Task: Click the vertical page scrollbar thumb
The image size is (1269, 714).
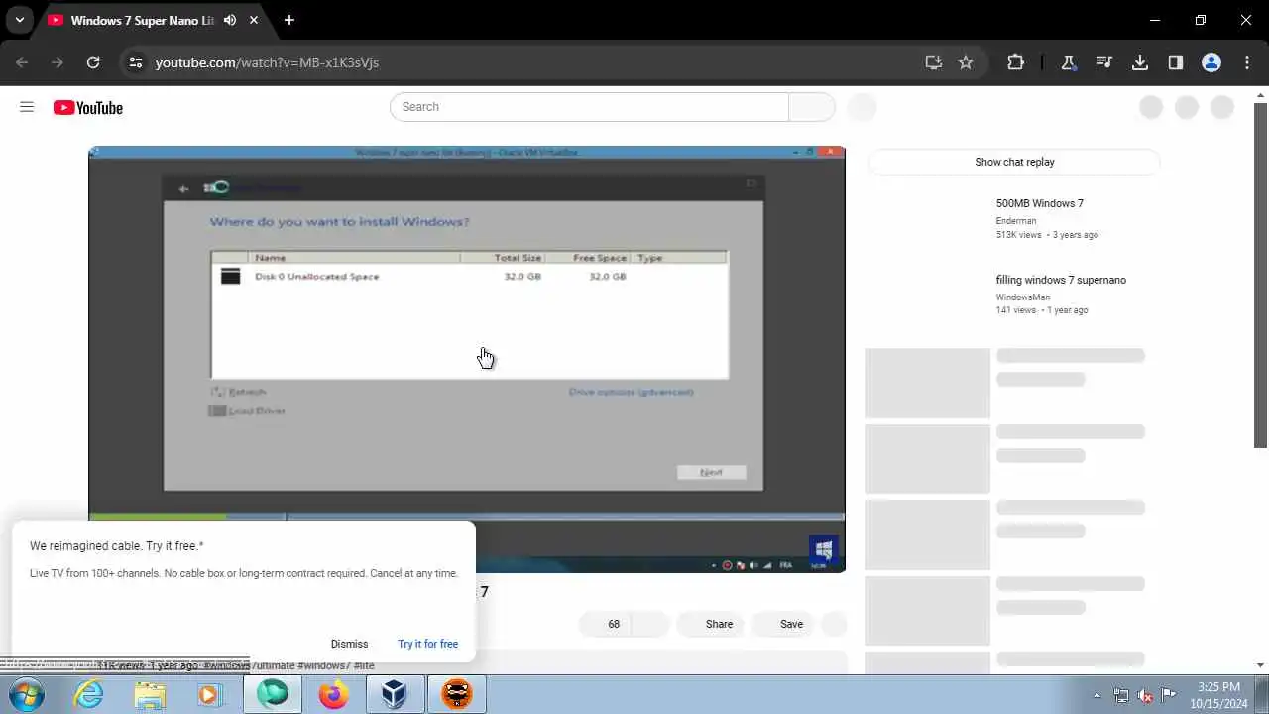Action: click(1260, 275)
